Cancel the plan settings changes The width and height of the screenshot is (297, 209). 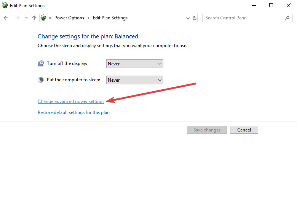(x=244, y=130)
